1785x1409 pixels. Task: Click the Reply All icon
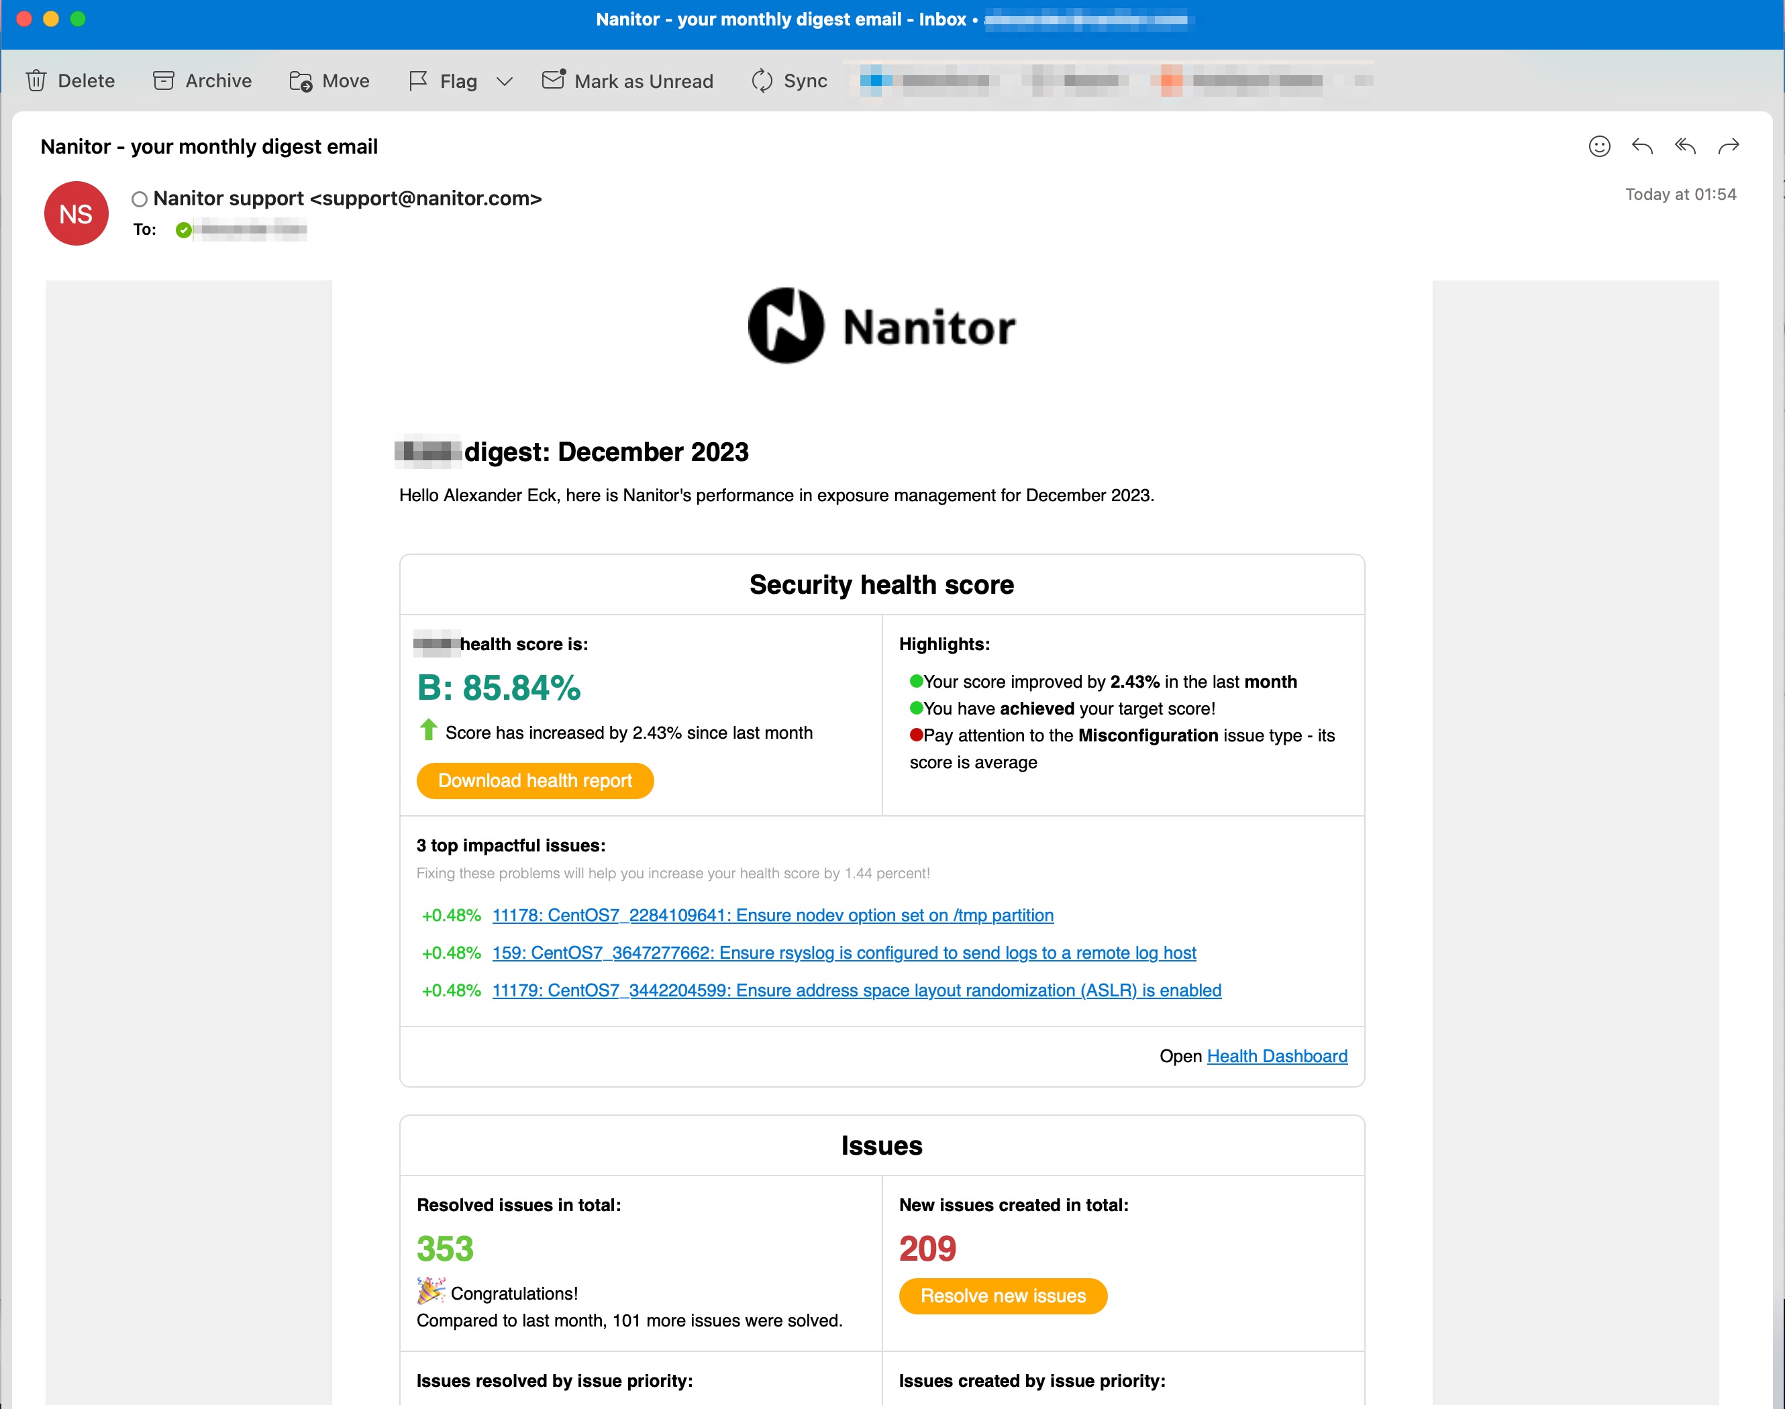pos(1684,146)
